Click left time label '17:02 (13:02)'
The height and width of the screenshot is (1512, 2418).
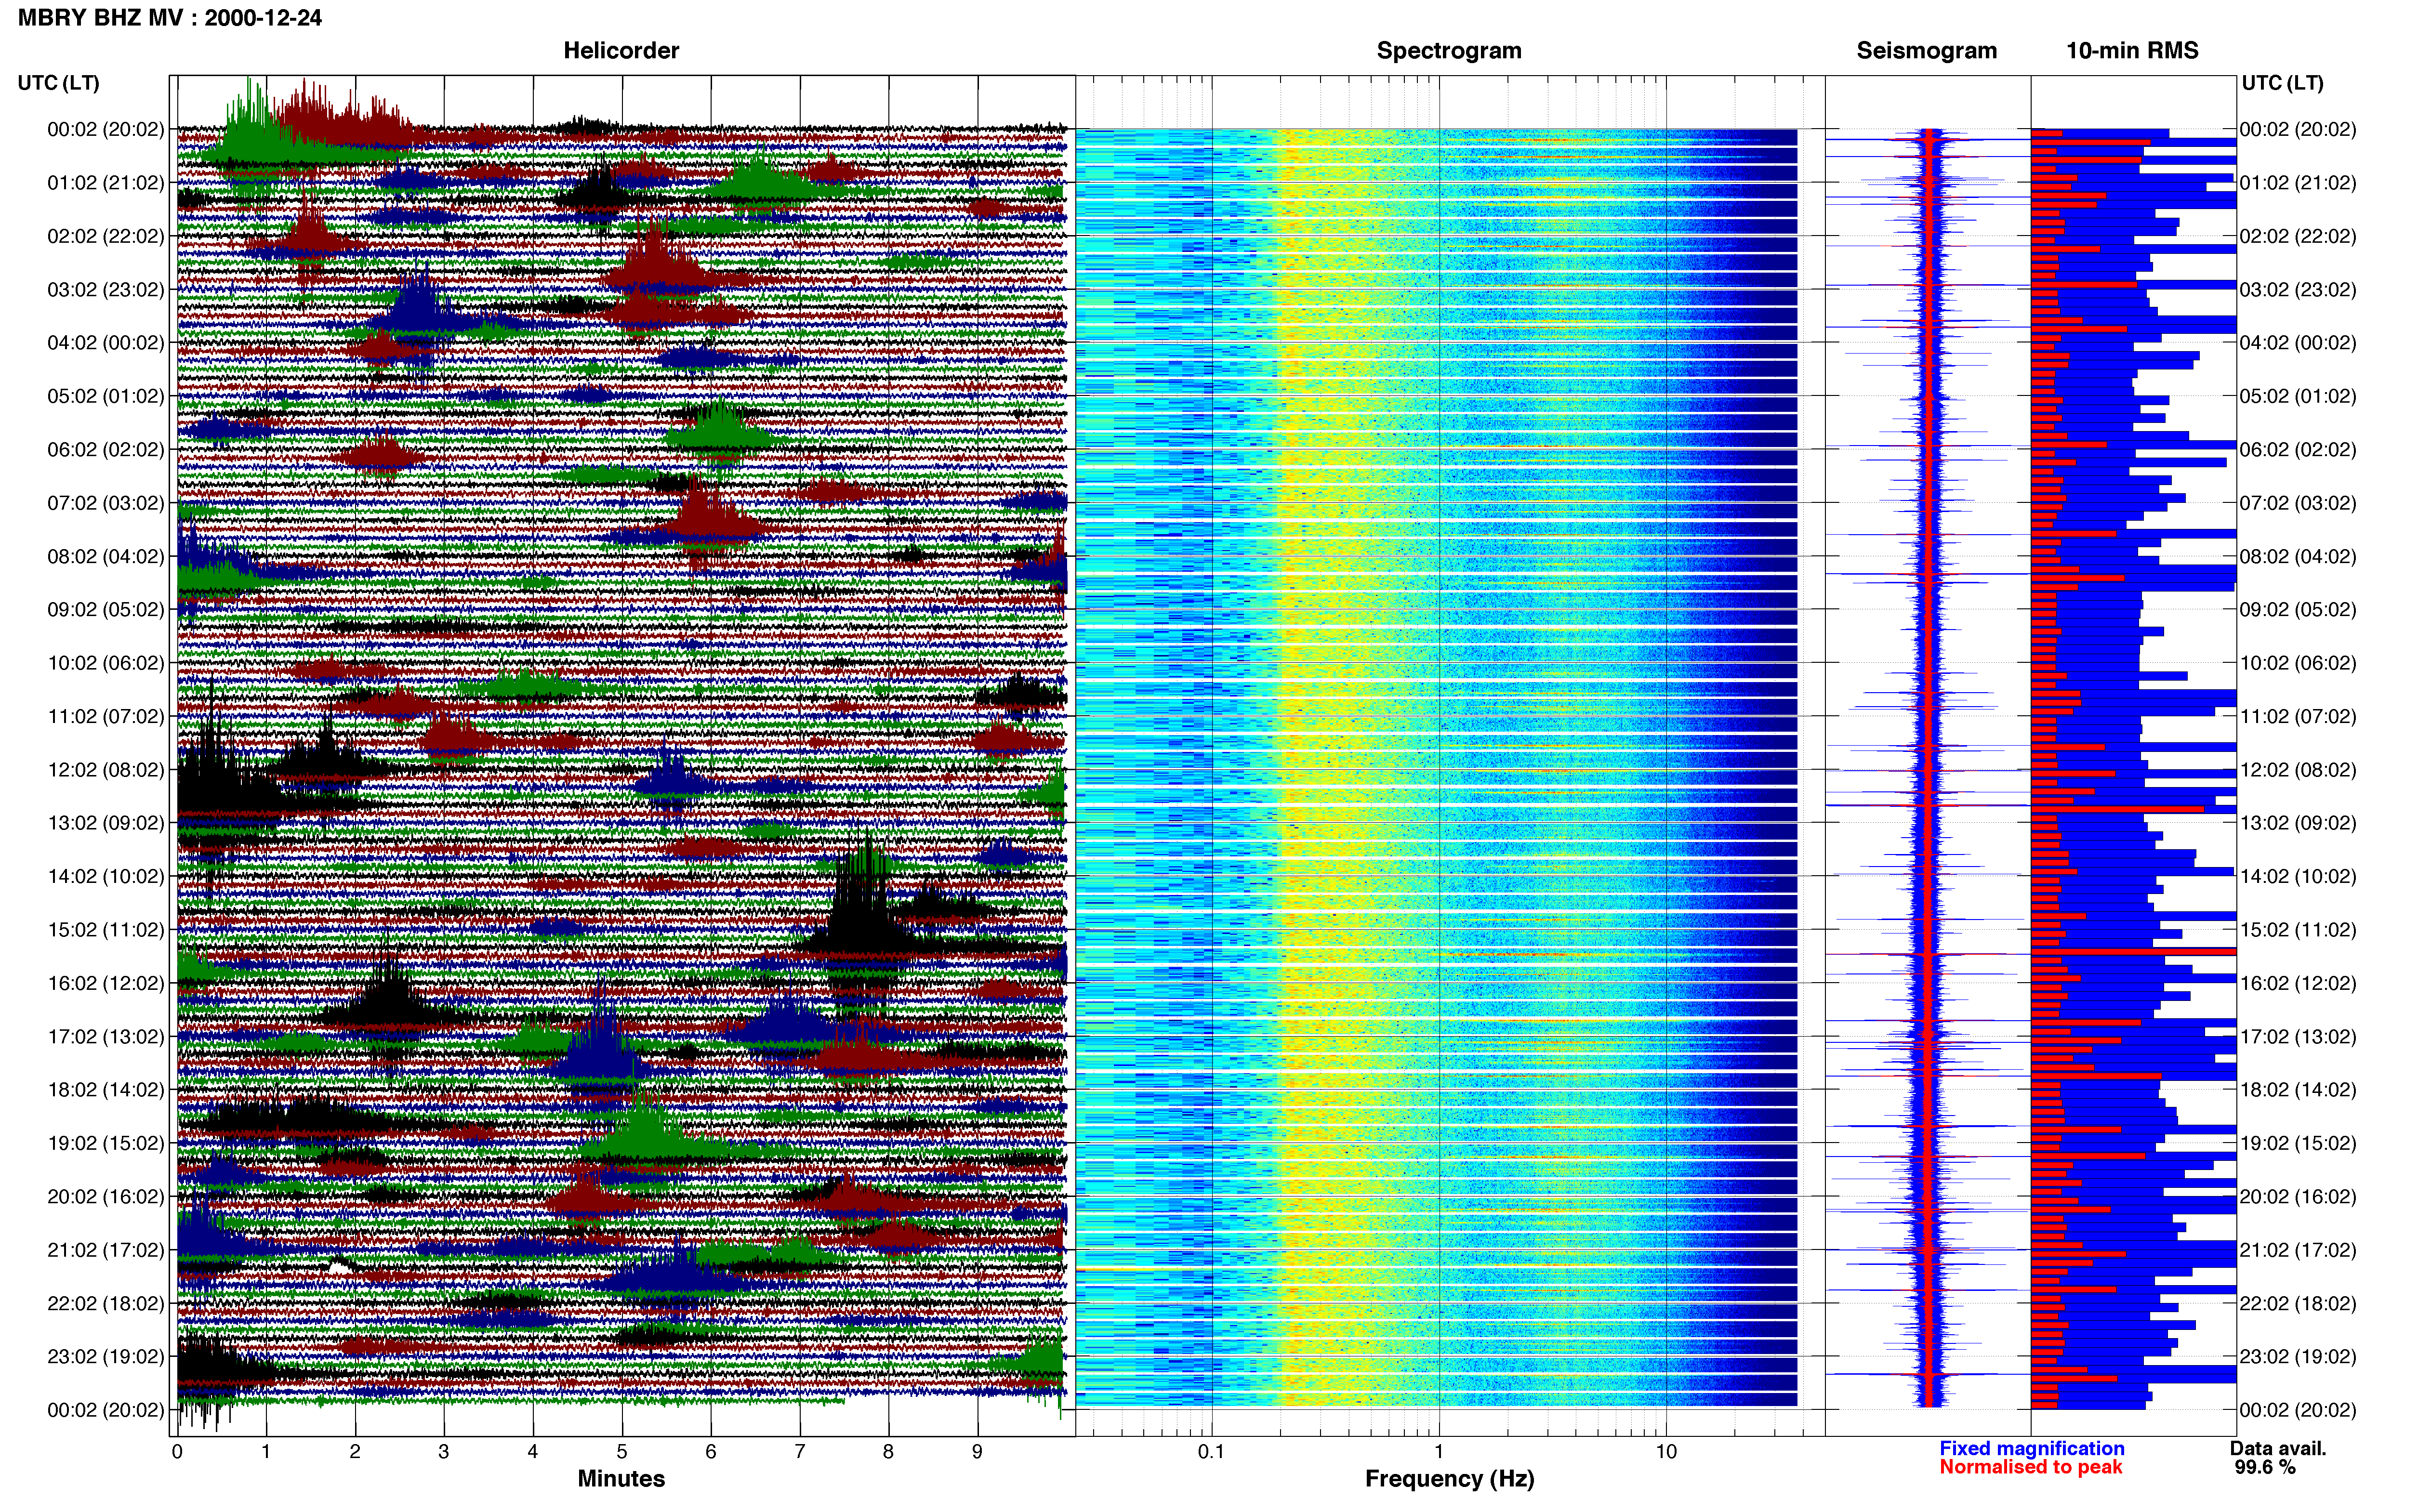pos(106,1037)
